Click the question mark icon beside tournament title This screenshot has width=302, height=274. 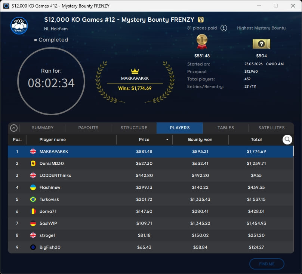tap(201, 20)
